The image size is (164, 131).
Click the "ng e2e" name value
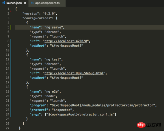click(x=52, y=91)
